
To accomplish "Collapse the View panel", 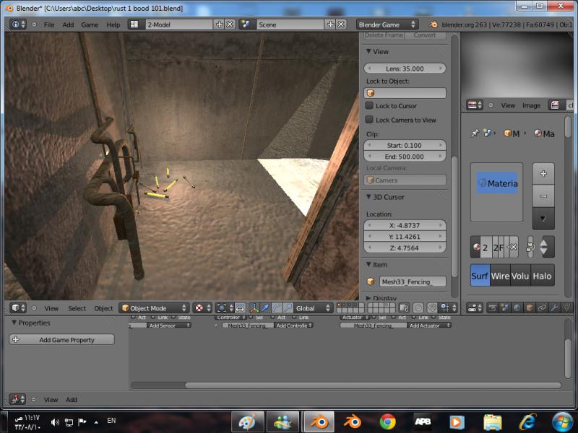I will [368, 51].
